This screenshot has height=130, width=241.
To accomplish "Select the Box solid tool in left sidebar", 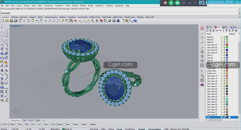I will tap(2, 53).
